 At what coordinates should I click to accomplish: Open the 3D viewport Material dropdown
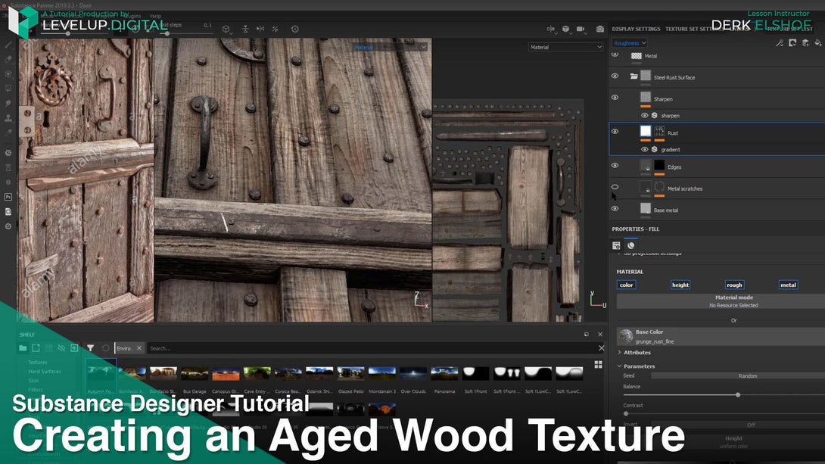click(390, 48)
